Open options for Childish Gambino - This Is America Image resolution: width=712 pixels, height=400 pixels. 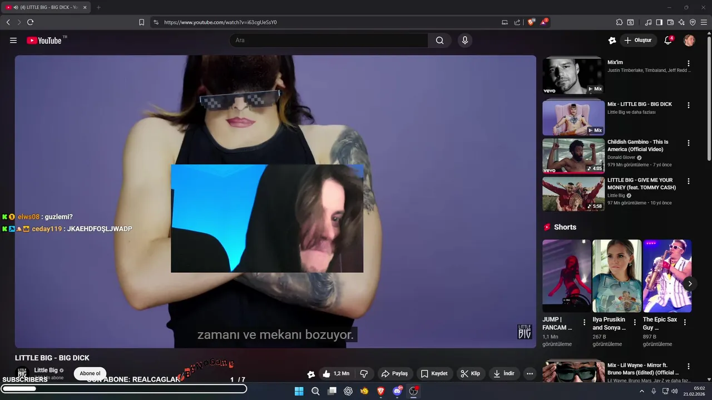point(689,143)
